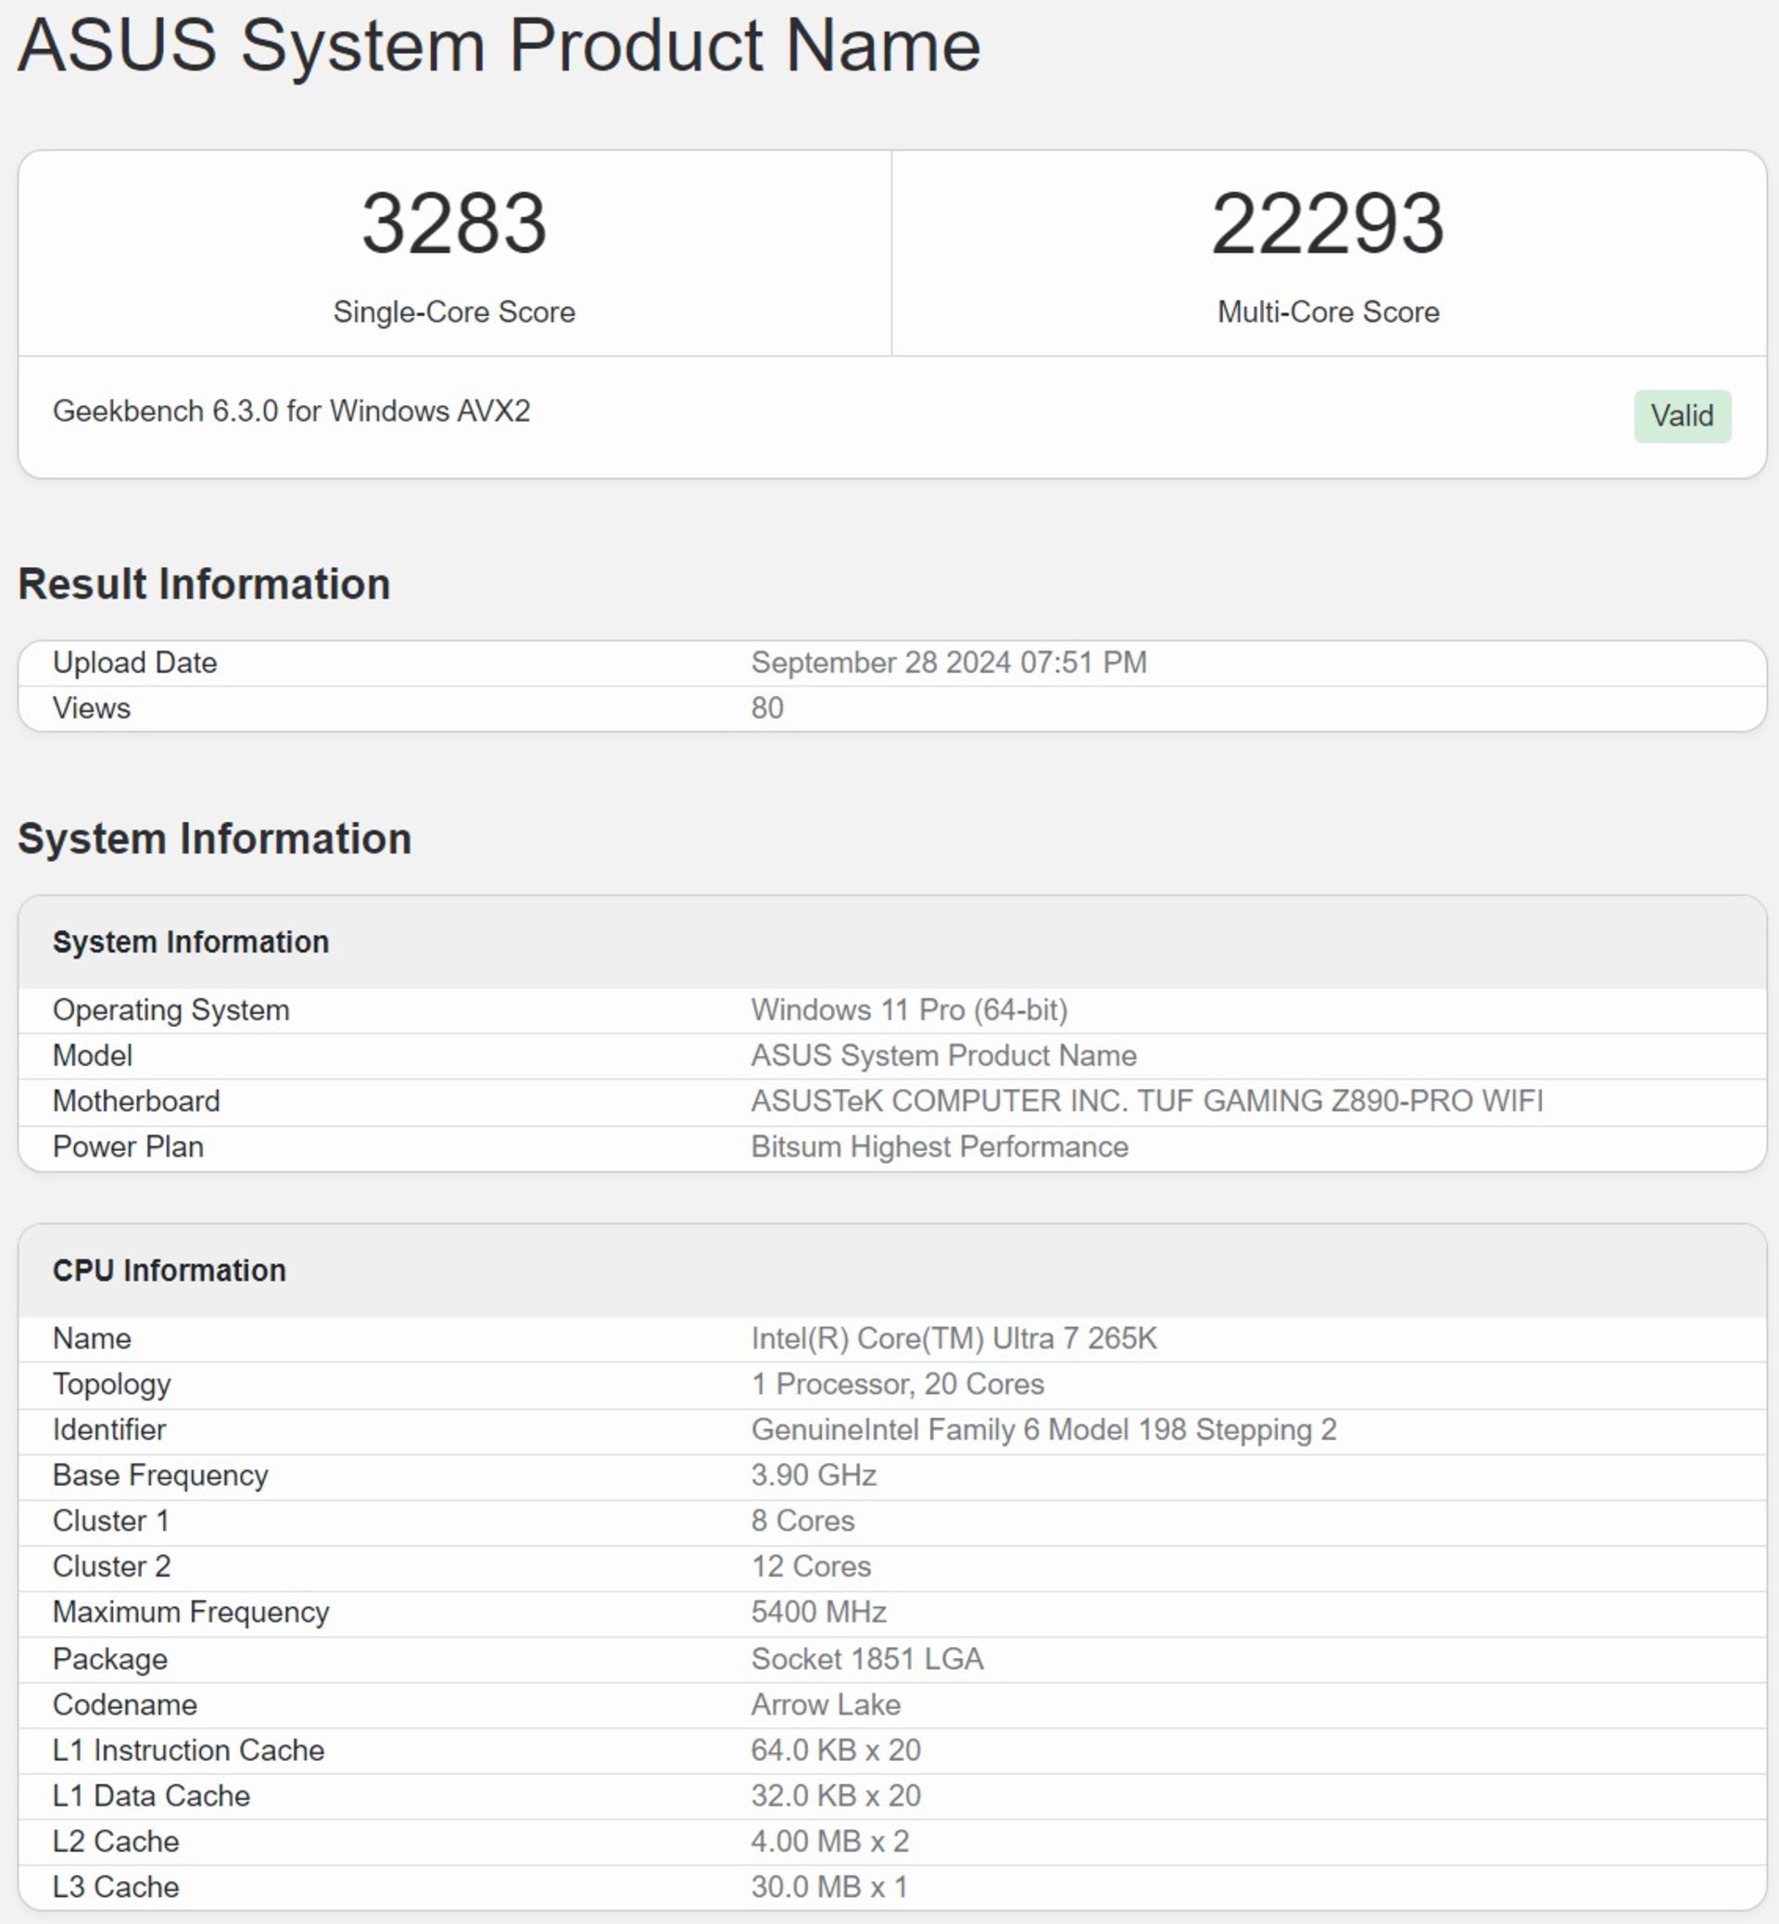Click the Power Plan row label
Image resolution: width=1779 pixels, height=1924 pixels.
pos(128,1146)
